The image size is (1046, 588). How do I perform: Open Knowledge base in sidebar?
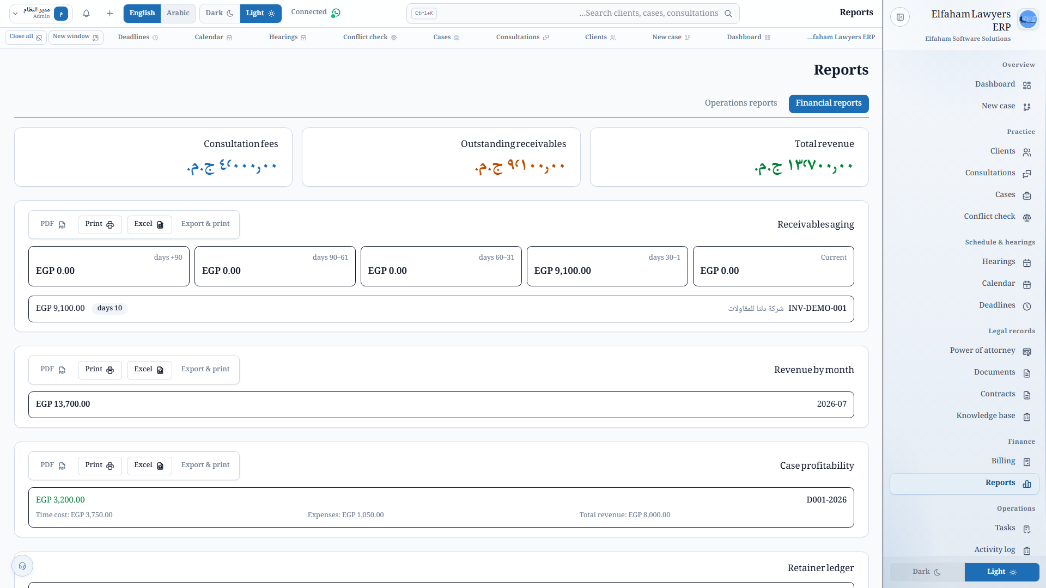pyautogui.click(x=965, y=416)
